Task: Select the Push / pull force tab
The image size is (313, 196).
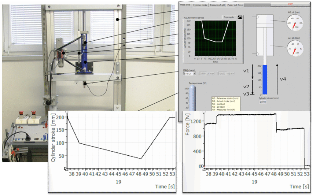Action: 235,5
